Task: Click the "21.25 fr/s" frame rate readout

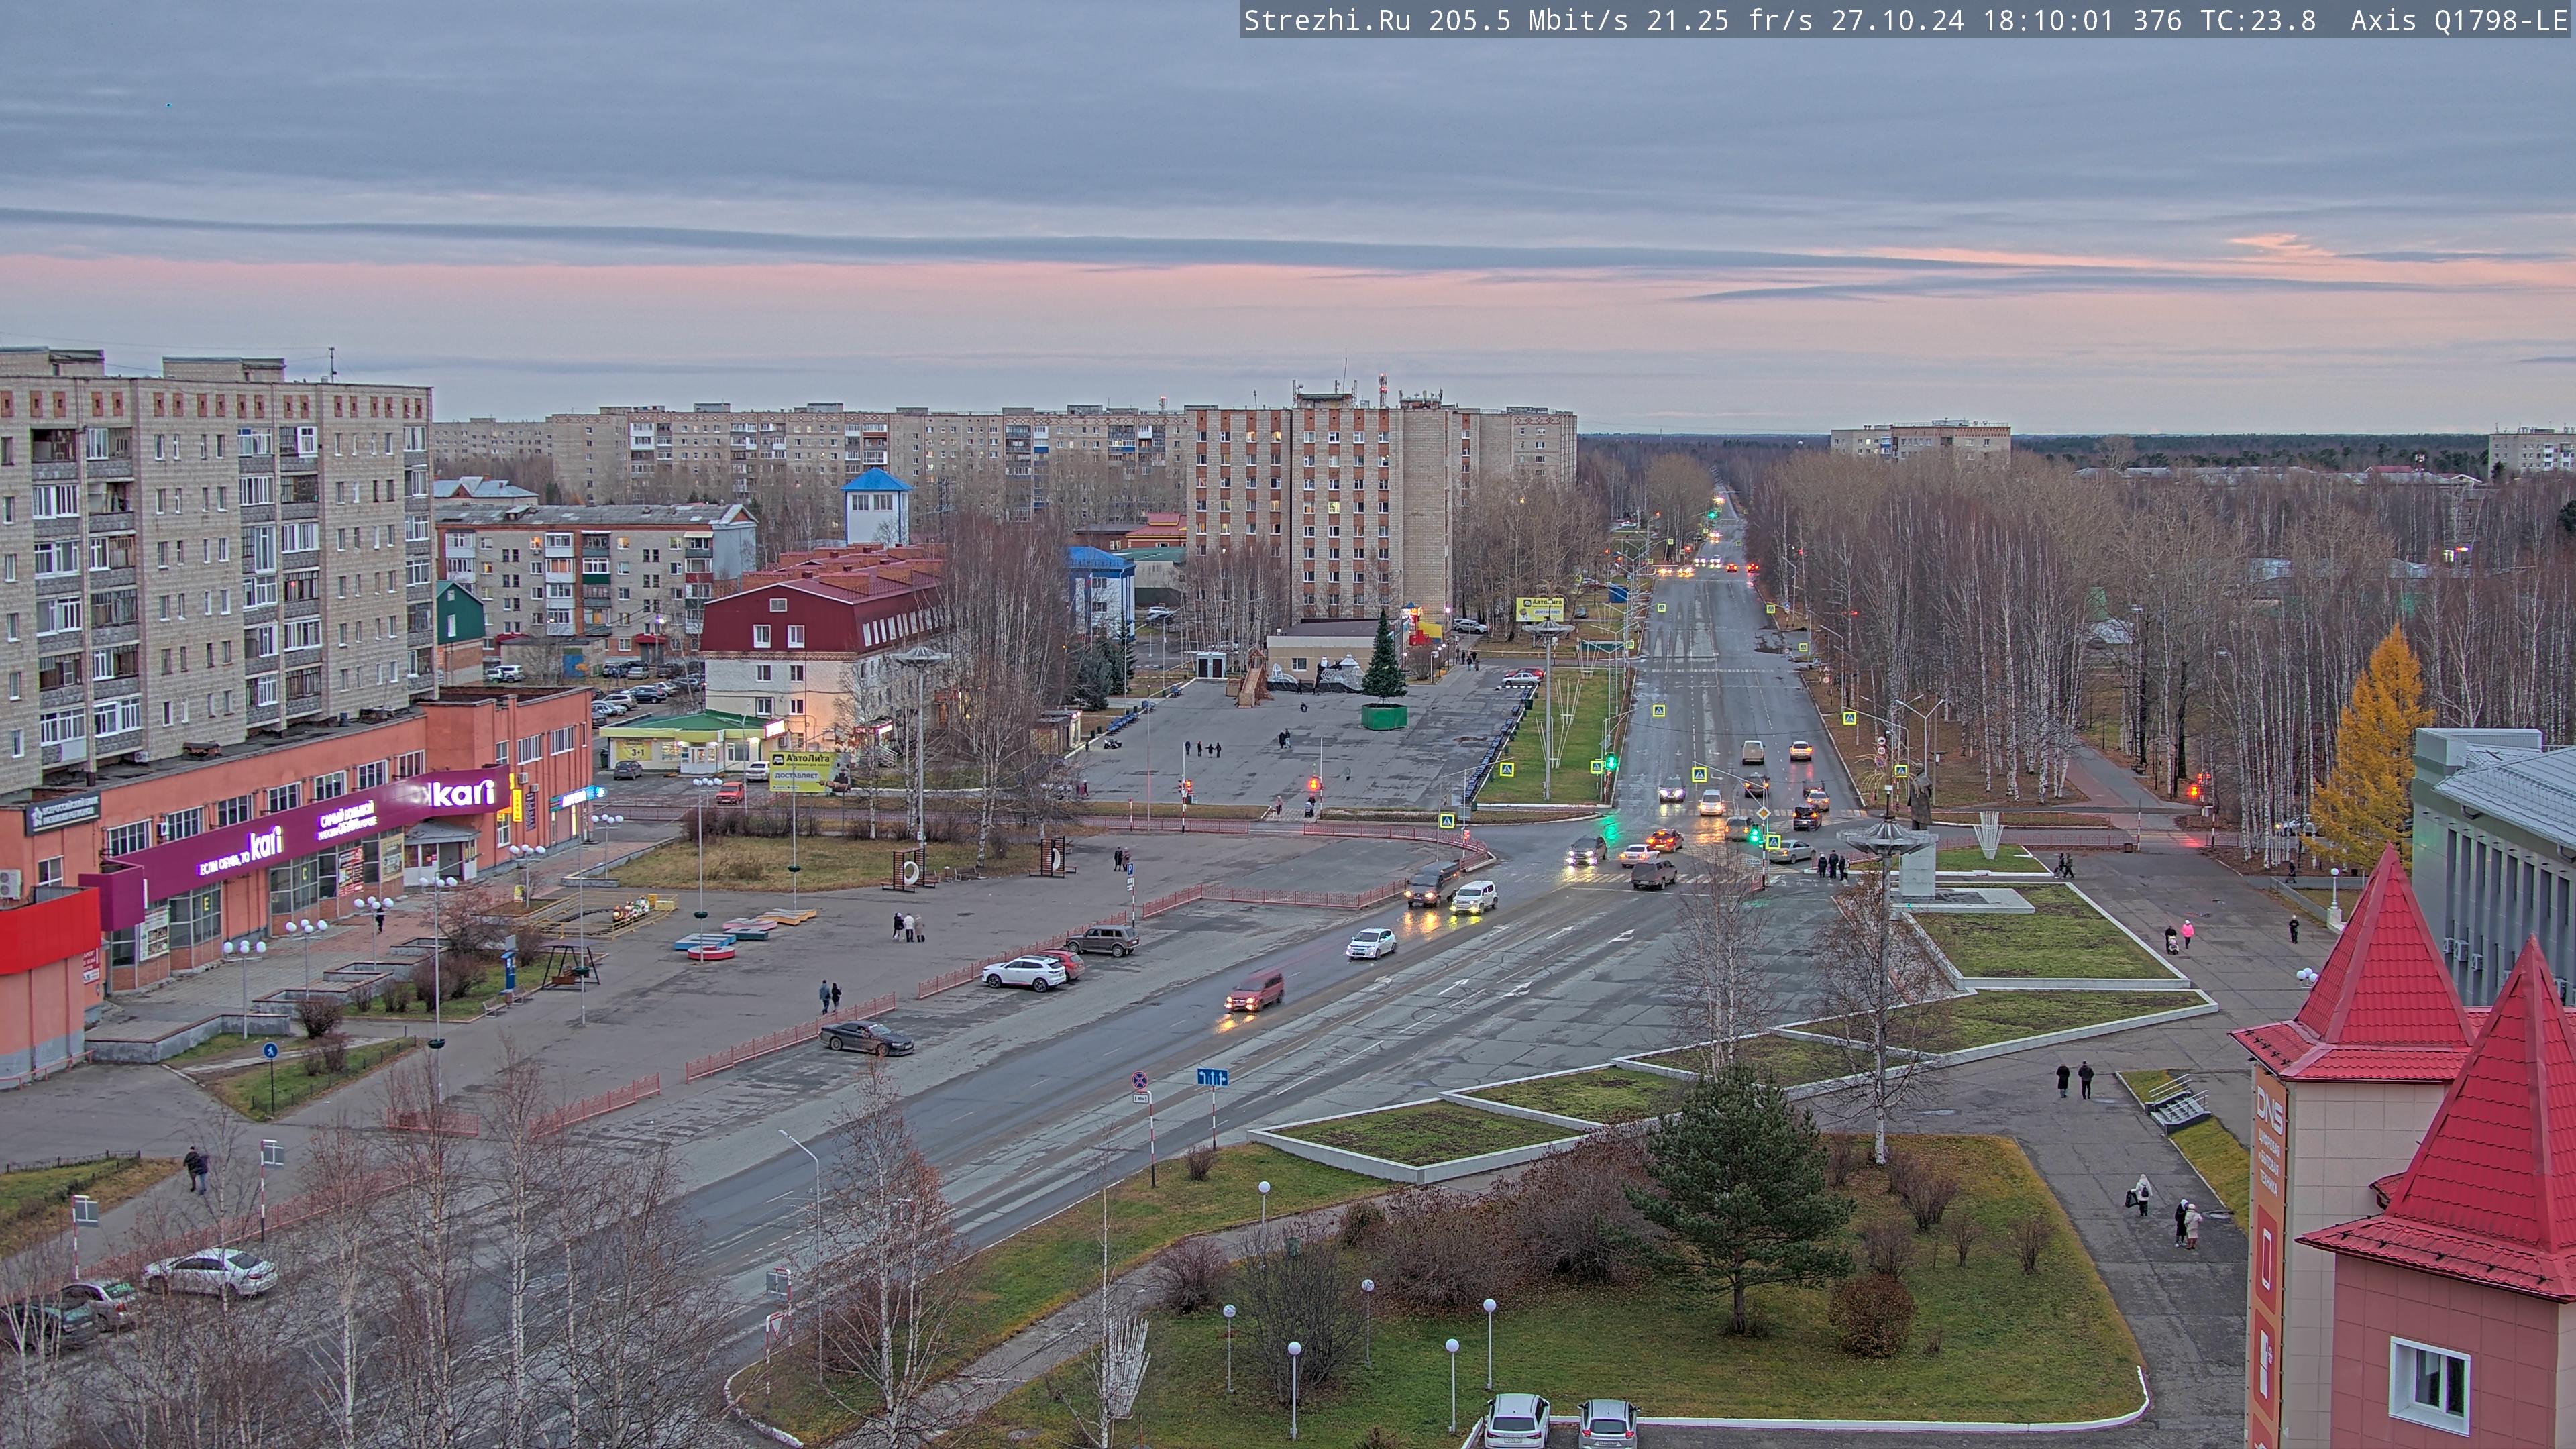Action: tap(1730, 20)
